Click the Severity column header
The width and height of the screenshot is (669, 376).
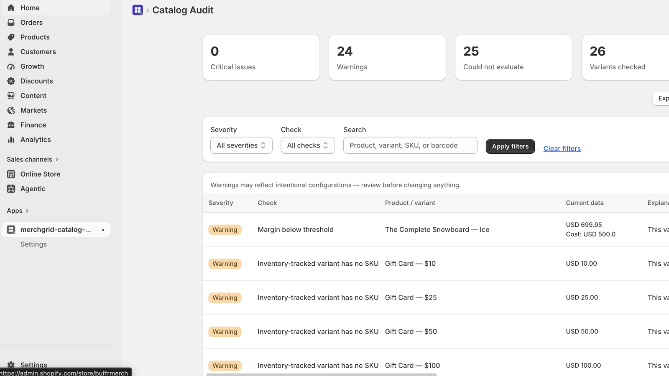click(x=221, y=203)
